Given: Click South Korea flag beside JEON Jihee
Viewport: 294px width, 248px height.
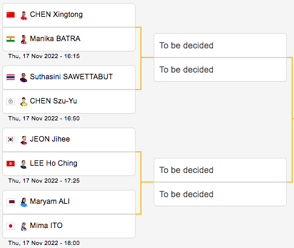Looking at the screenshot, I should pyautogui.click(x=10, y=140).
